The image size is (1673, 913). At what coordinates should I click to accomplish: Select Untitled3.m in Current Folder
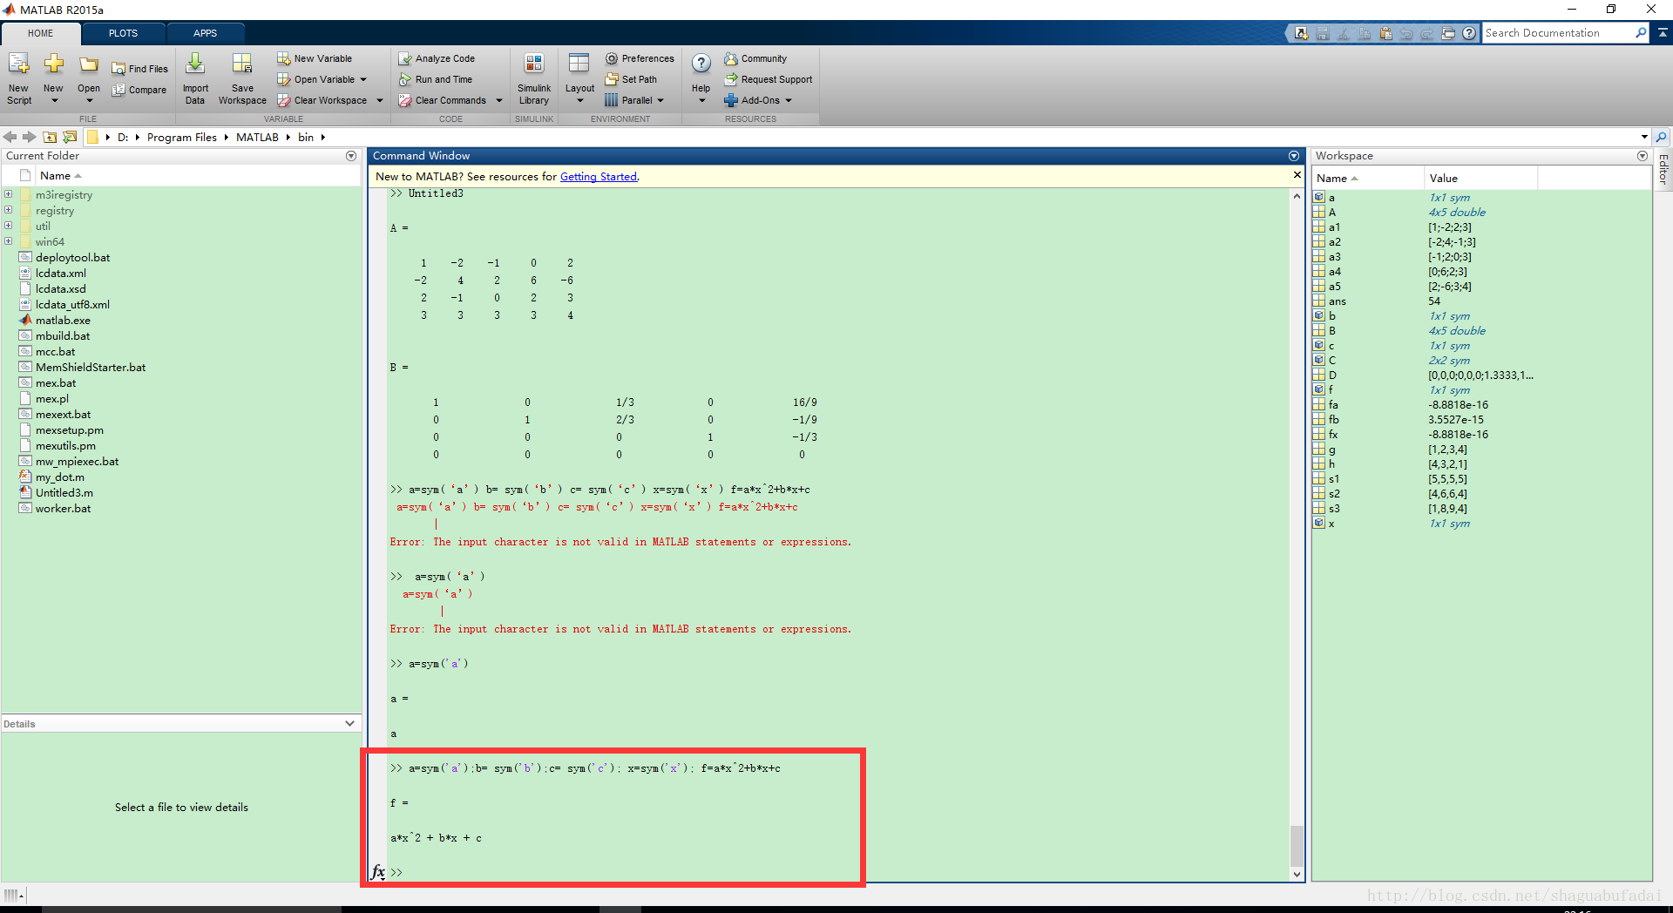click(64, 492)
